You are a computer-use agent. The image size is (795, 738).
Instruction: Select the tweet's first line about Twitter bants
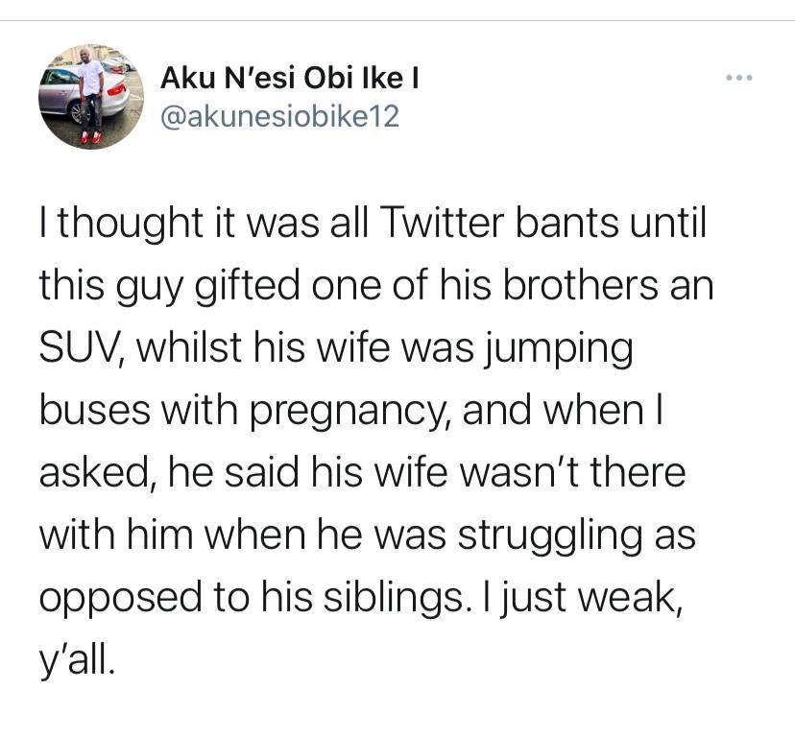coord(373,224)
